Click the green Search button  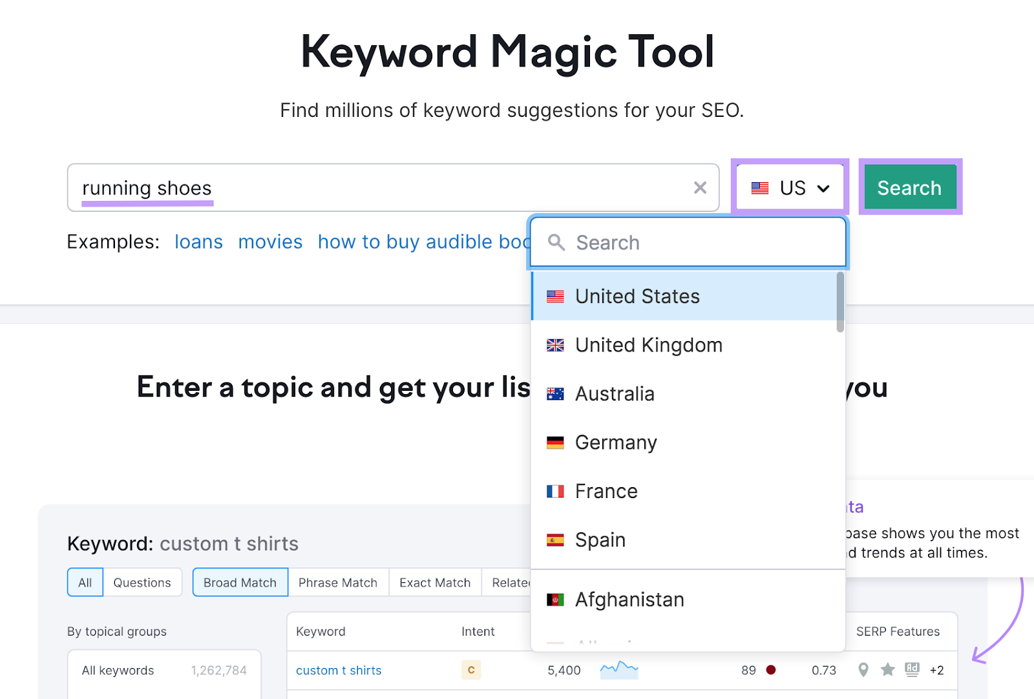(x=910, y=188)
